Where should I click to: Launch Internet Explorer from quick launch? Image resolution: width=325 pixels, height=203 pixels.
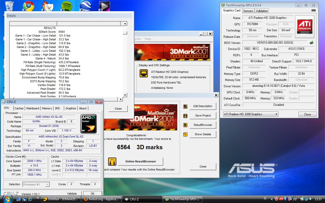(x=30, y=199)
